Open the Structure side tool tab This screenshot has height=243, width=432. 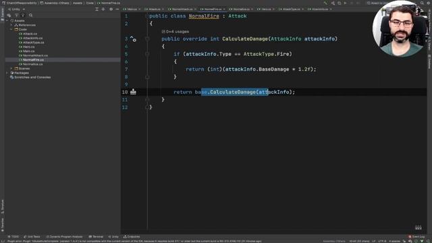(x=3, y=207)
